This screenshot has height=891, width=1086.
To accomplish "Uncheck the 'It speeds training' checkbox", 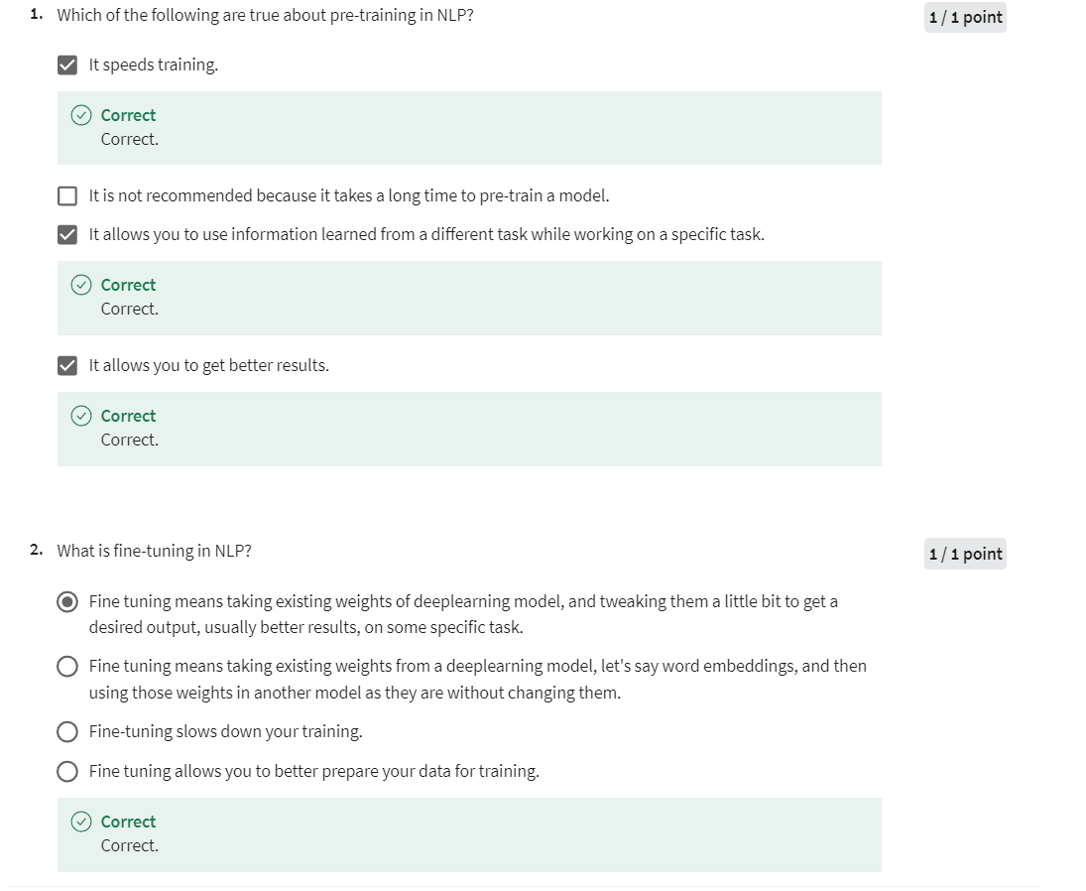I will pyautogui.click(x=67, y=65).
